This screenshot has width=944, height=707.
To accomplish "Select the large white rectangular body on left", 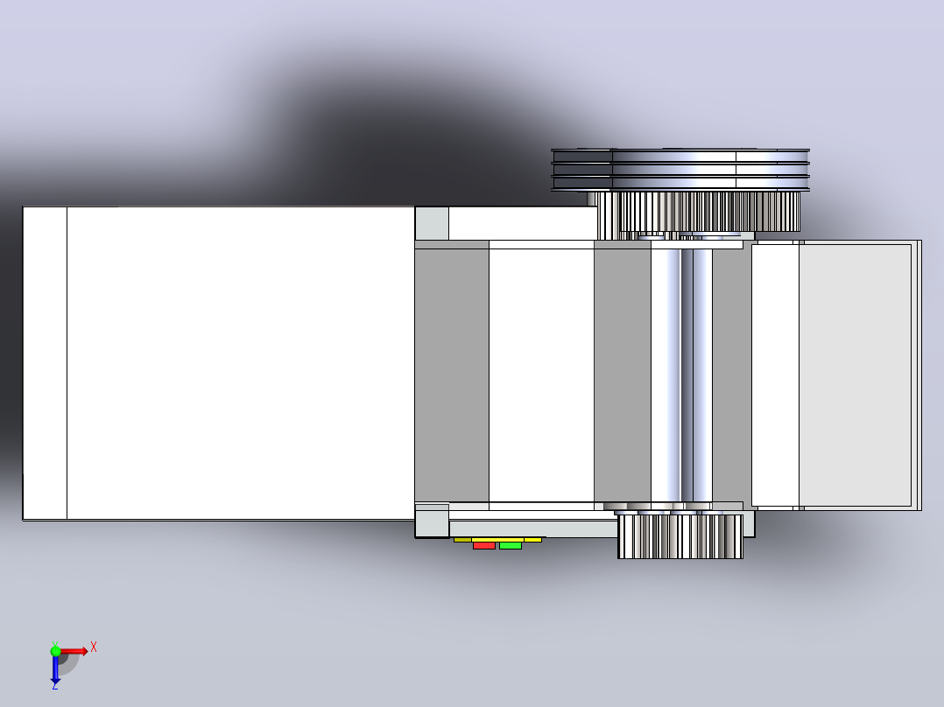I will (219, 363).
